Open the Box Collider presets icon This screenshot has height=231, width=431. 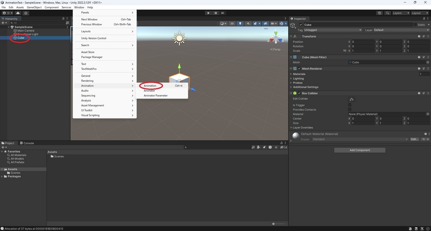tap(424, 93)
